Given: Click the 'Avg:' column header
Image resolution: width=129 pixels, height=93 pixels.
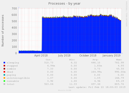Looking at the screenshot, I should pyautogui.click(x=95, y=60).
